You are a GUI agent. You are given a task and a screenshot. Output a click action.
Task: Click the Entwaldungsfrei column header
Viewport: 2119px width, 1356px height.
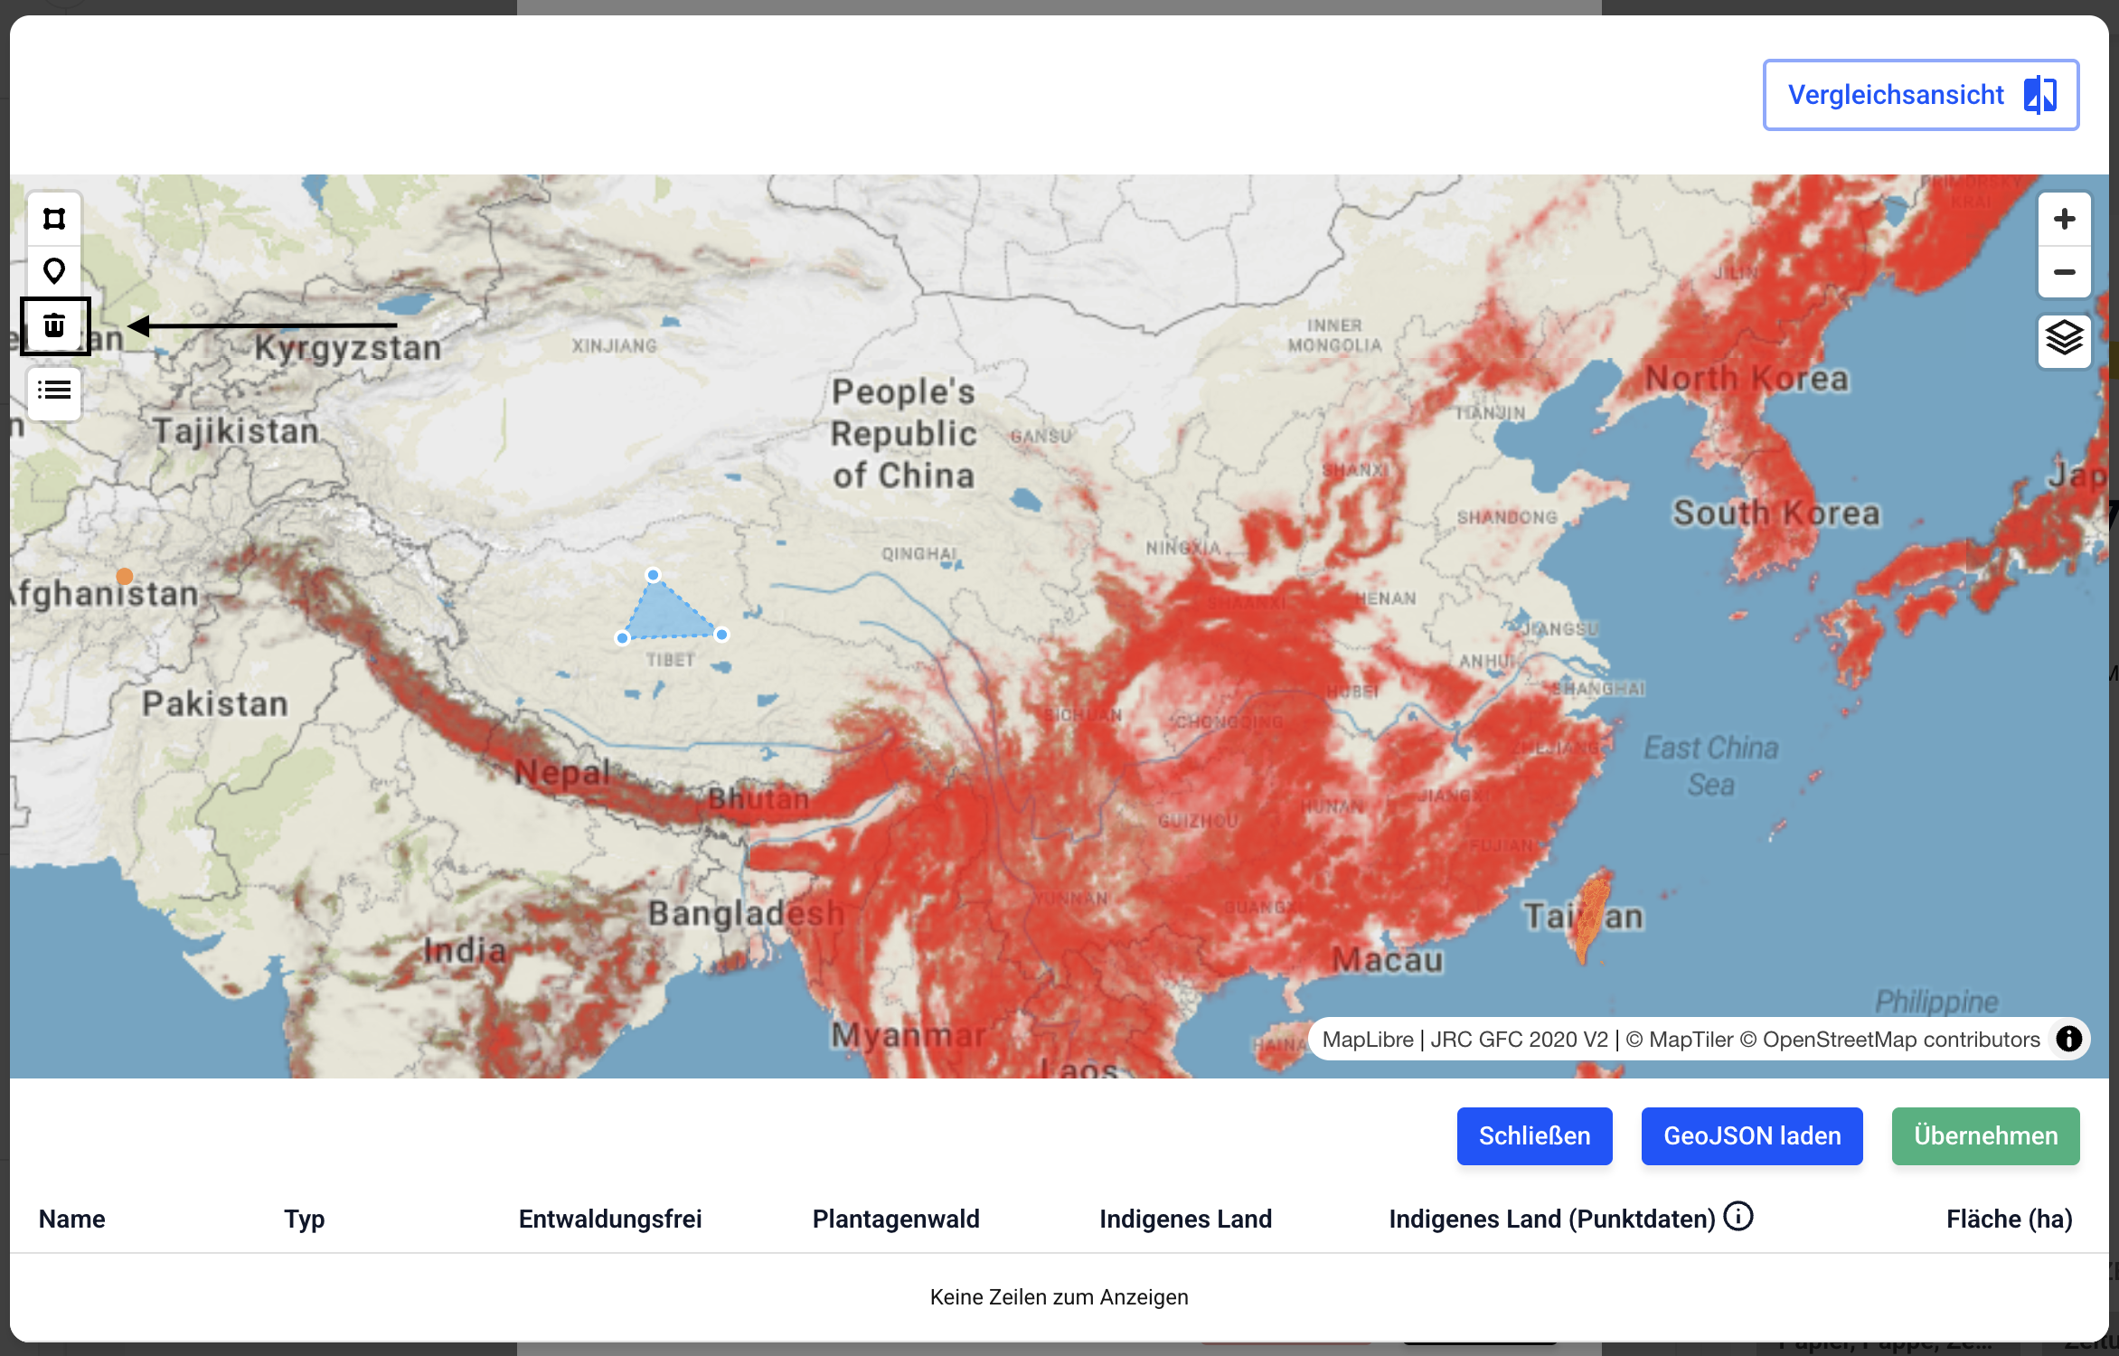610,1219
